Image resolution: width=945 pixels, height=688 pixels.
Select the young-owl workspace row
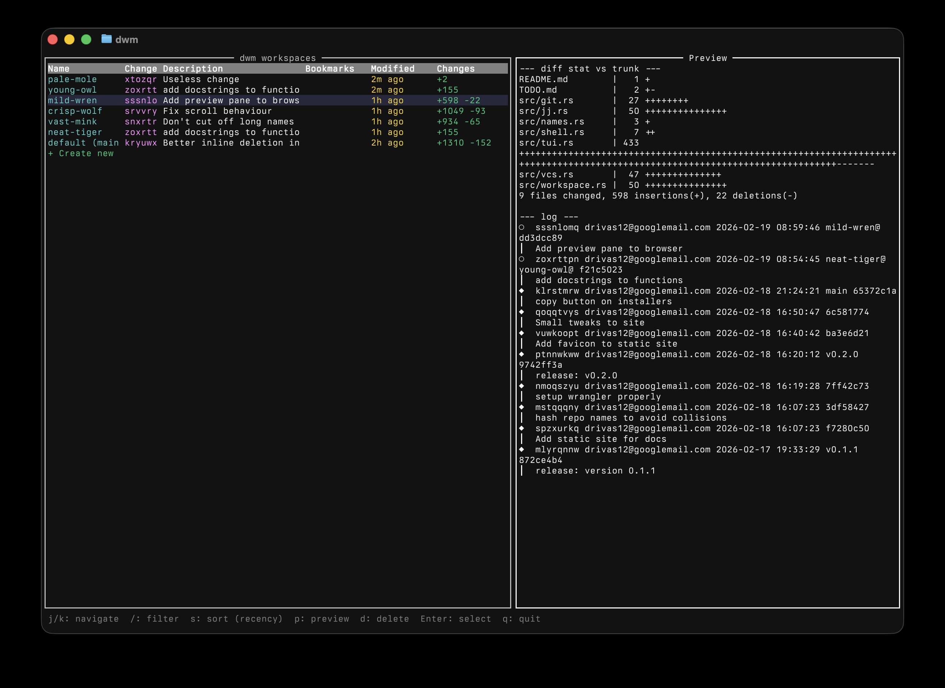278,90
